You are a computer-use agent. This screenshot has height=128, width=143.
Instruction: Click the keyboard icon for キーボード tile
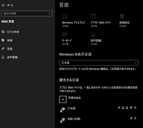click(x=65, y=34)
